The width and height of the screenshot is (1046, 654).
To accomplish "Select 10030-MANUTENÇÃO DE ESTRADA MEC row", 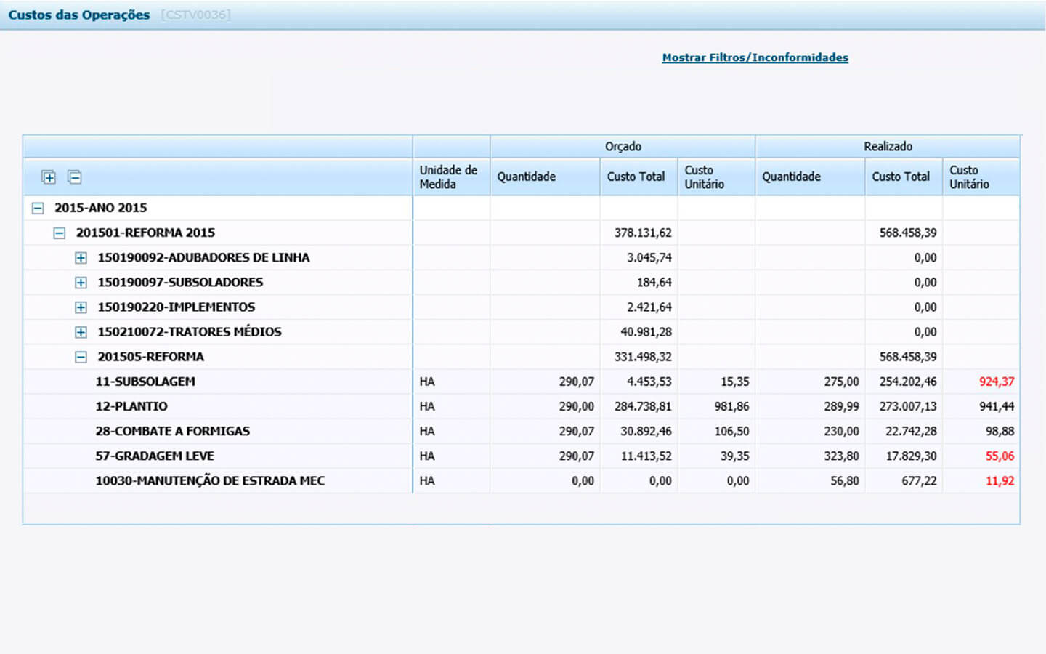I will (x=210, y=480).
